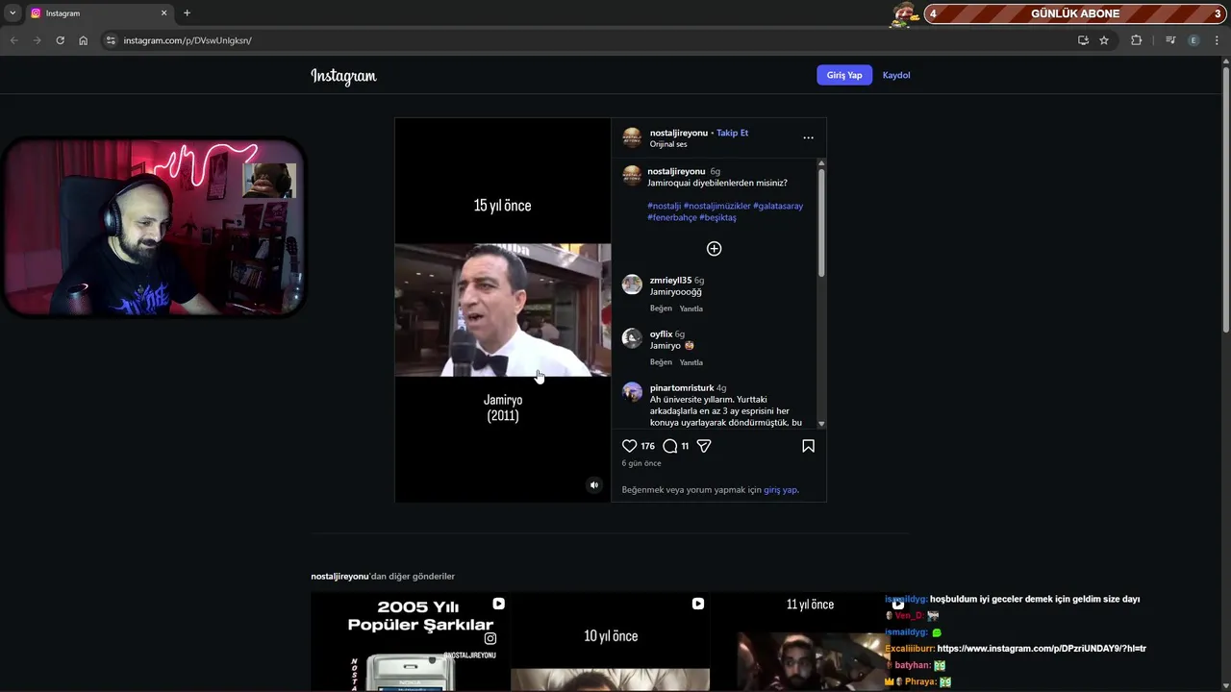Expand tab search dropdown arrow

(x=13, y=13)
